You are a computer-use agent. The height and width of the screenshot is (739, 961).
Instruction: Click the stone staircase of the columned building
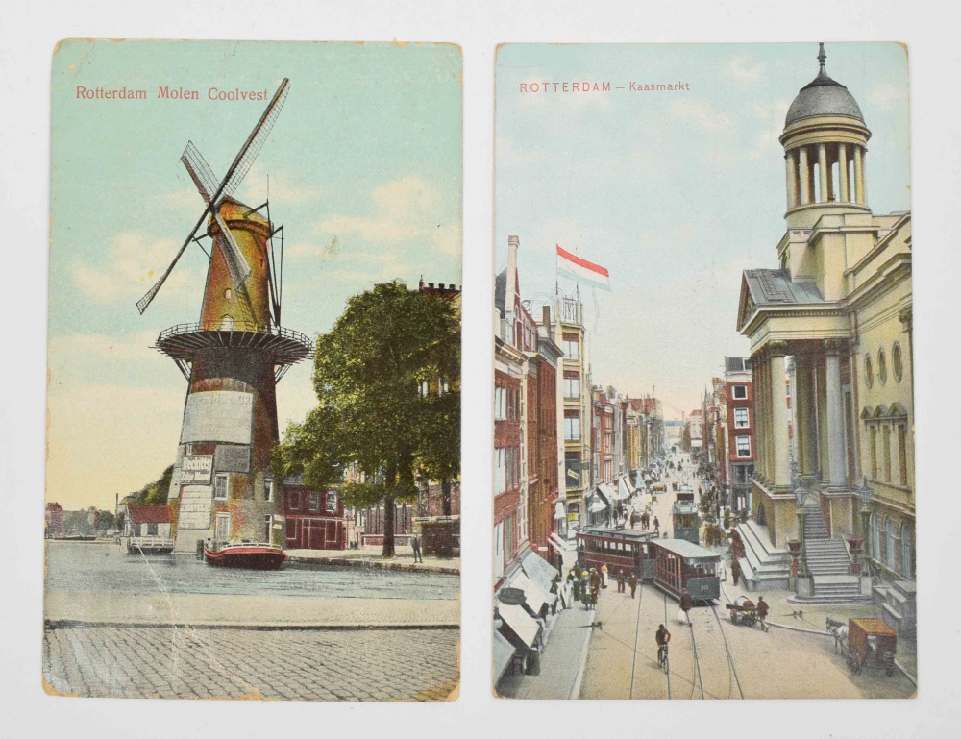click(x=820, y=557)
